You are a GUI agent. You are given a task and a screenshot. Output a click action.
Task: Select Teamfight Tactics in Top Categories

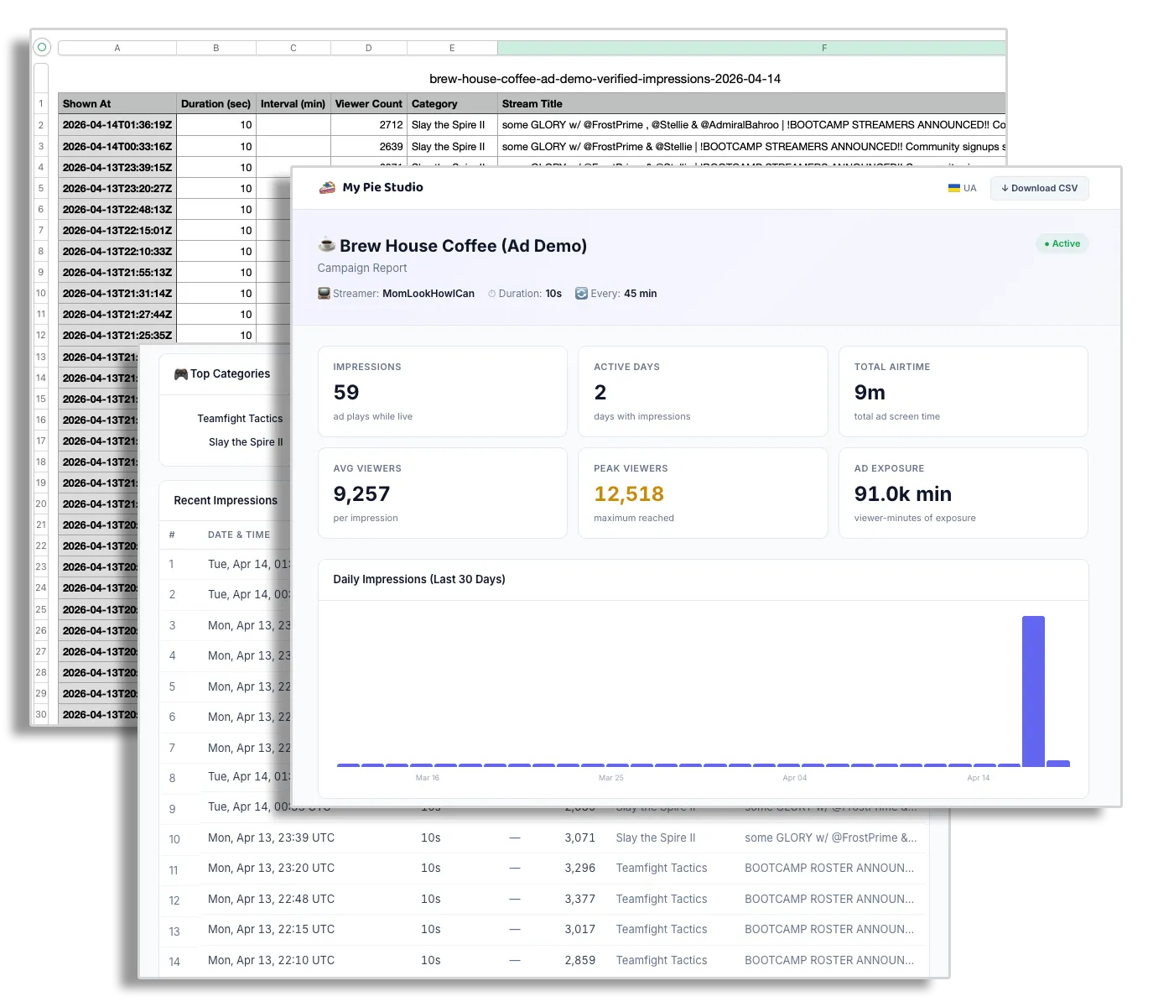(x=240, y=418)
